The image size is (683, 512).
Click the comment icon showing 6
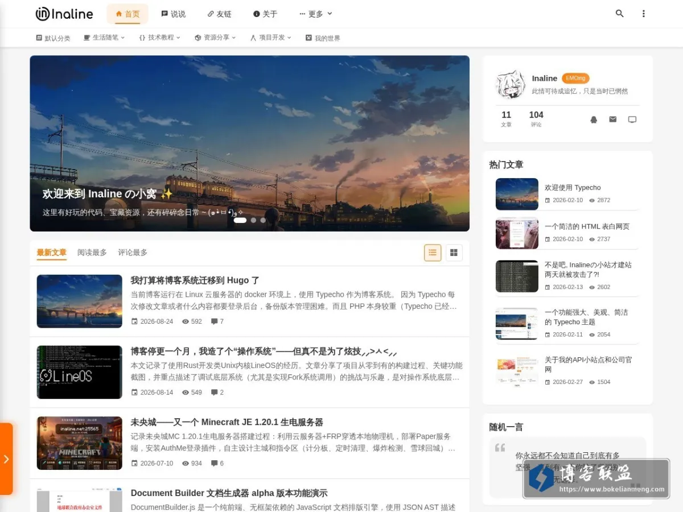tap(215, 464)
